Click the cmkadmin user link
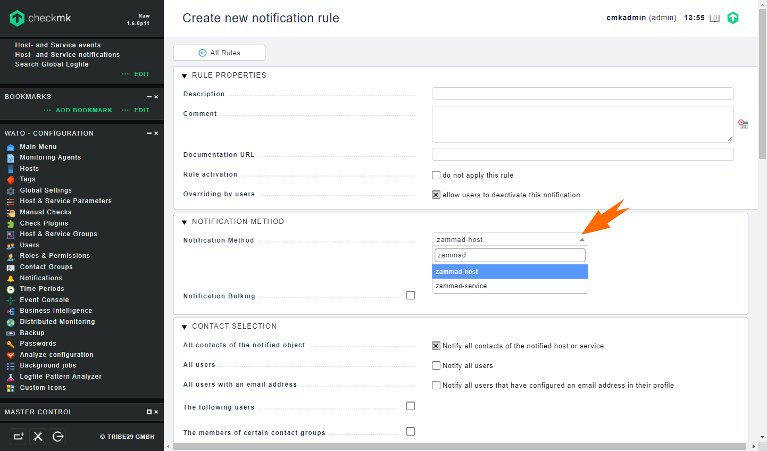Screen dimensions: 767x451 [x=626, y=18]
